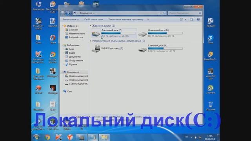The image size is (251, 141).
Task: Click the drive H: capacity bar
Action: click(165, 48)
